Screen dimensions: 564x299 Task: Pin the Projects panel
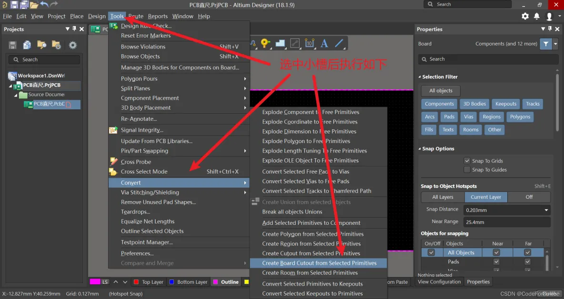[74, 29]
